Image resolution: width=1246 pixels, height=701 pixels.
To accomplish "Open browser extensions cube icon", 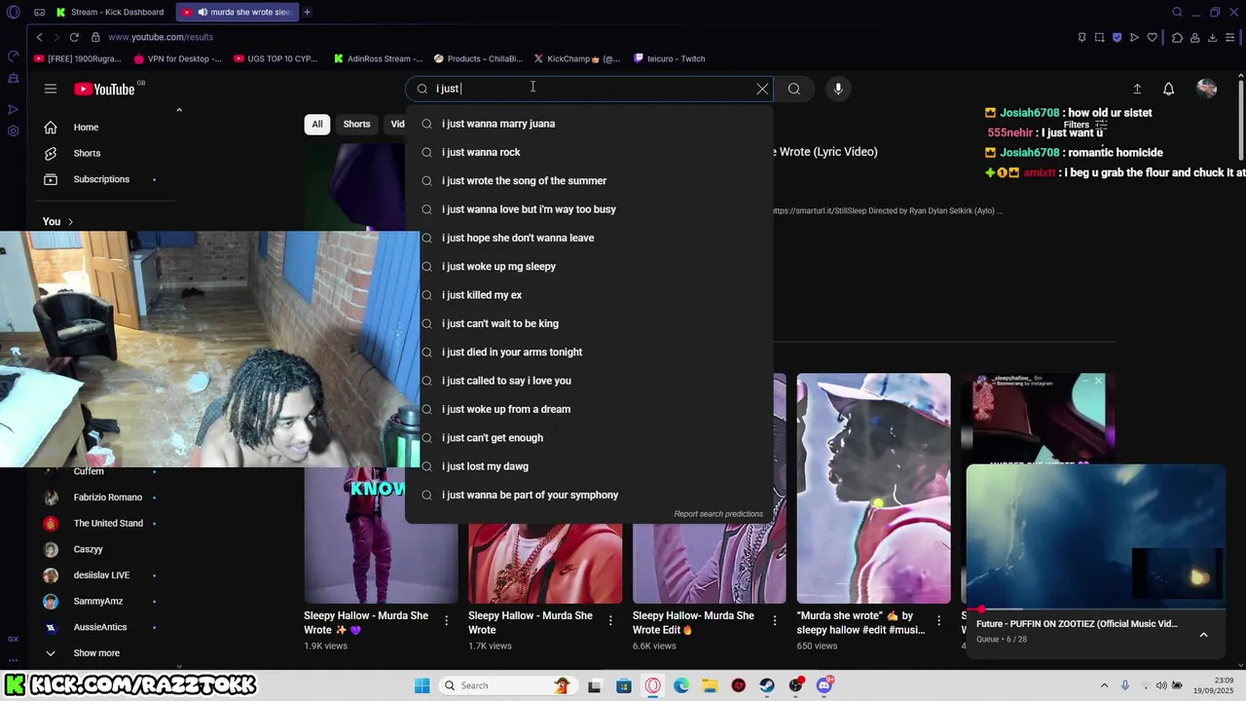I will (1177, 37).
